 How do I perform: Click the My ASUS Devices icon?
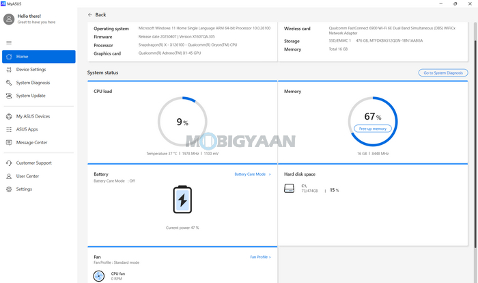pyautogui.click(x=9, y=116)
